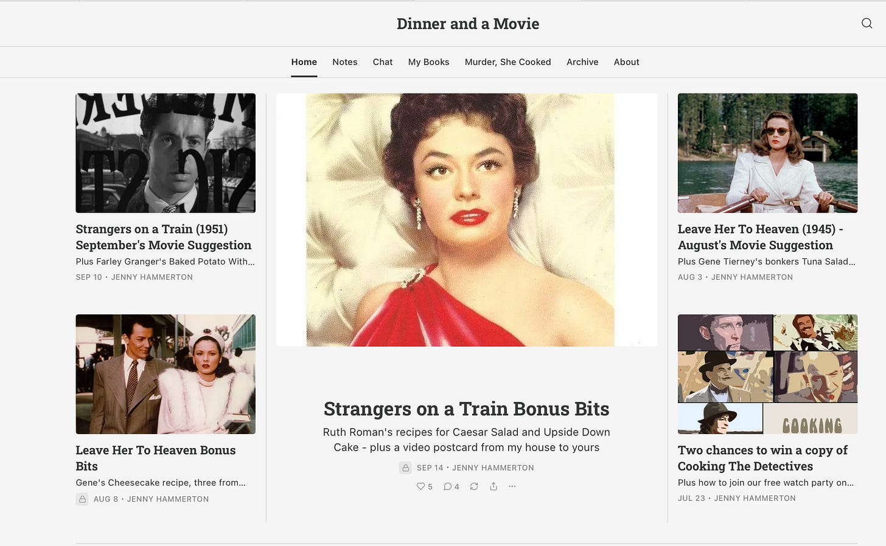Click lock icon beside AUG 8 date
The height and width of the screenshot is (546, 886).
(x=82, y=499)
